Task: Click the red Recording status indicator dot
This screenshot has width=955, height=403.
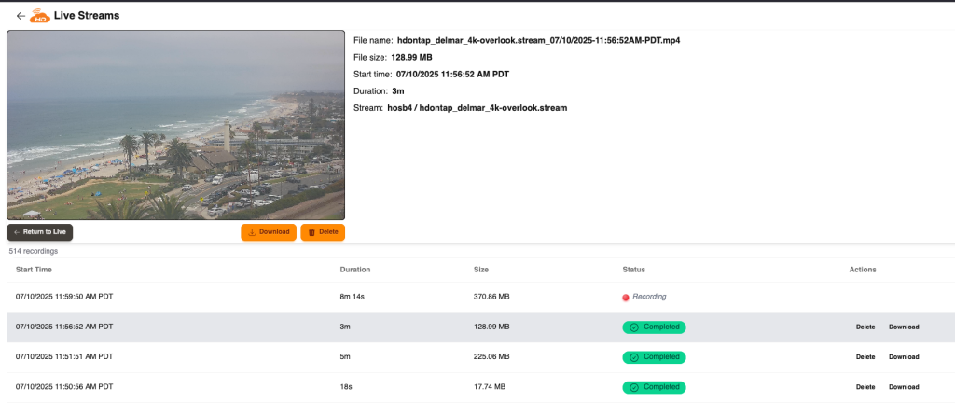Action: click(626, 298)
